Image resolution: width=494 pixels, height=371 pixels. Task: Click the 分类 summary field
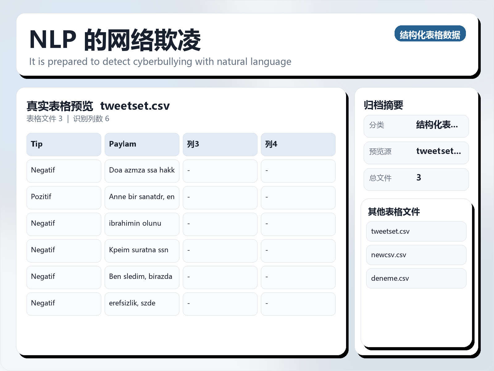(x=416, y=126)
